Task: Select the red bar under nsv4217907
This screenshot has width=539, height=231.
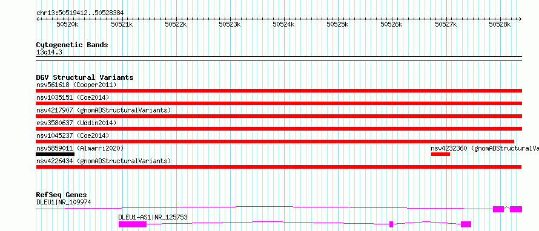Action: (279, 116)
